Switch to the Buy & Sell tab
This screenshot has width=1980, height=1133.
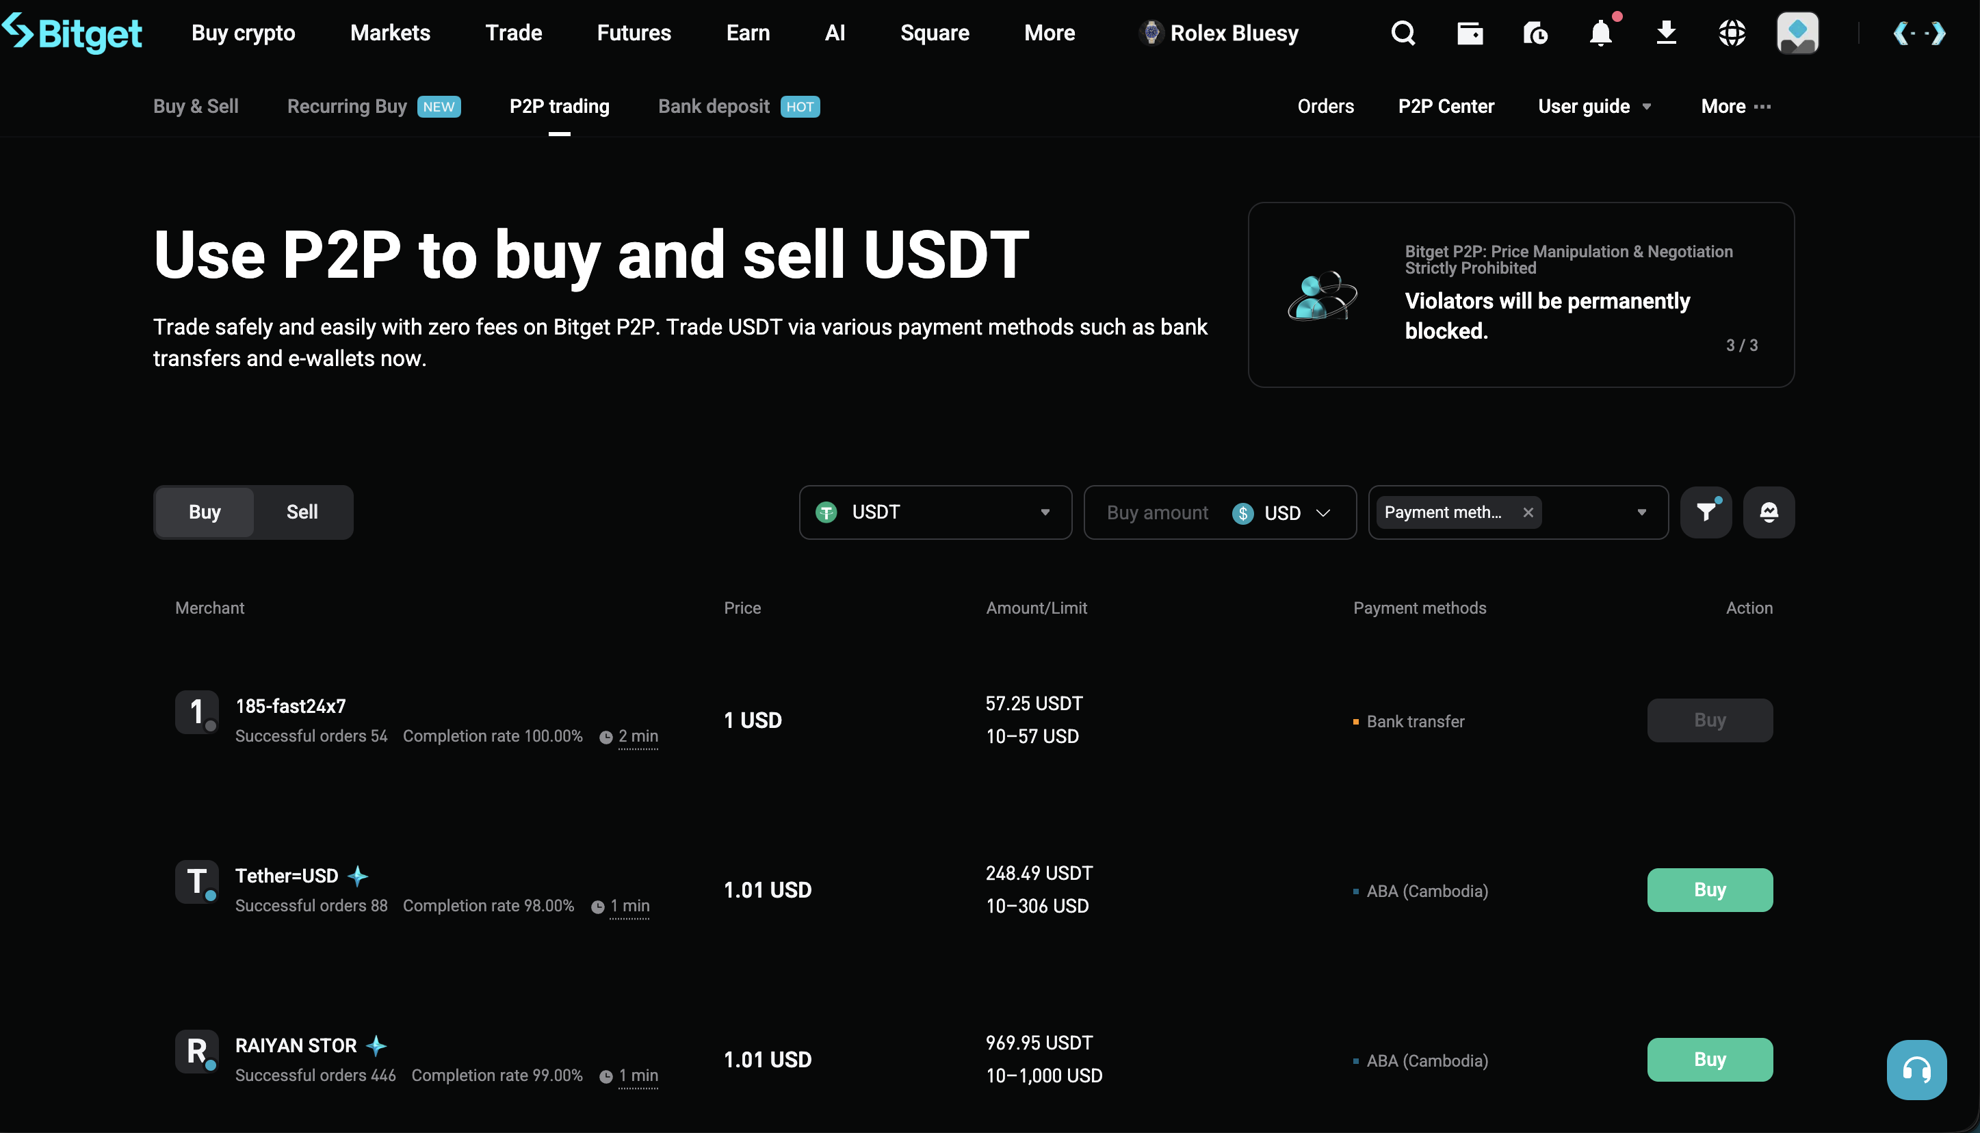[x=196, y=107]
